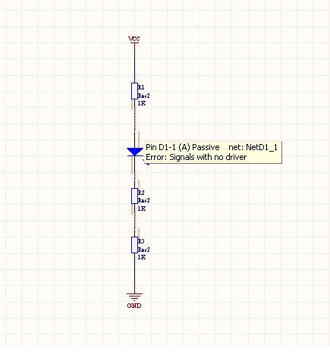Image resolution: width=330 pixels, height=364 pixels.
Task: Click the Res2 comment beside R3
Action: click(144, 249)
